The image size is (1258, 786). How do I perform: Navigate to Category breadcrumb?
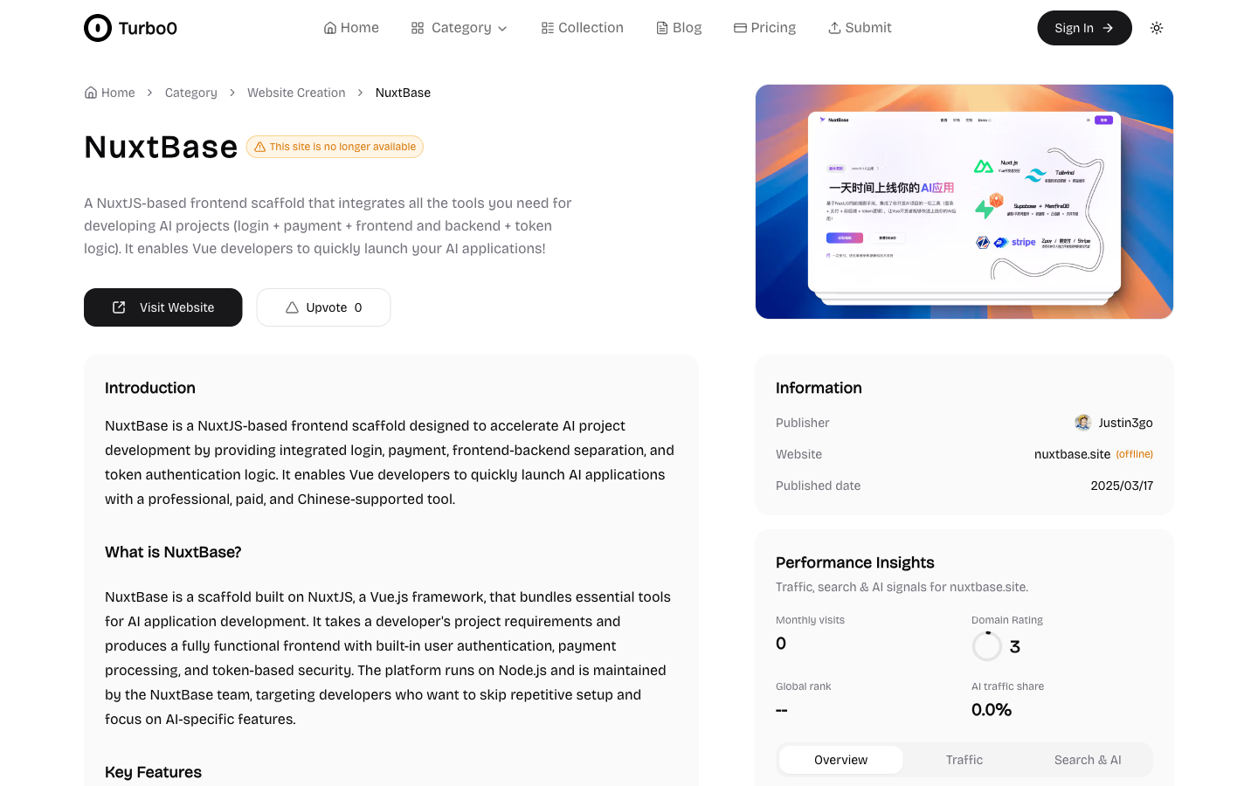pyautogui.click(x=191, y=93)
